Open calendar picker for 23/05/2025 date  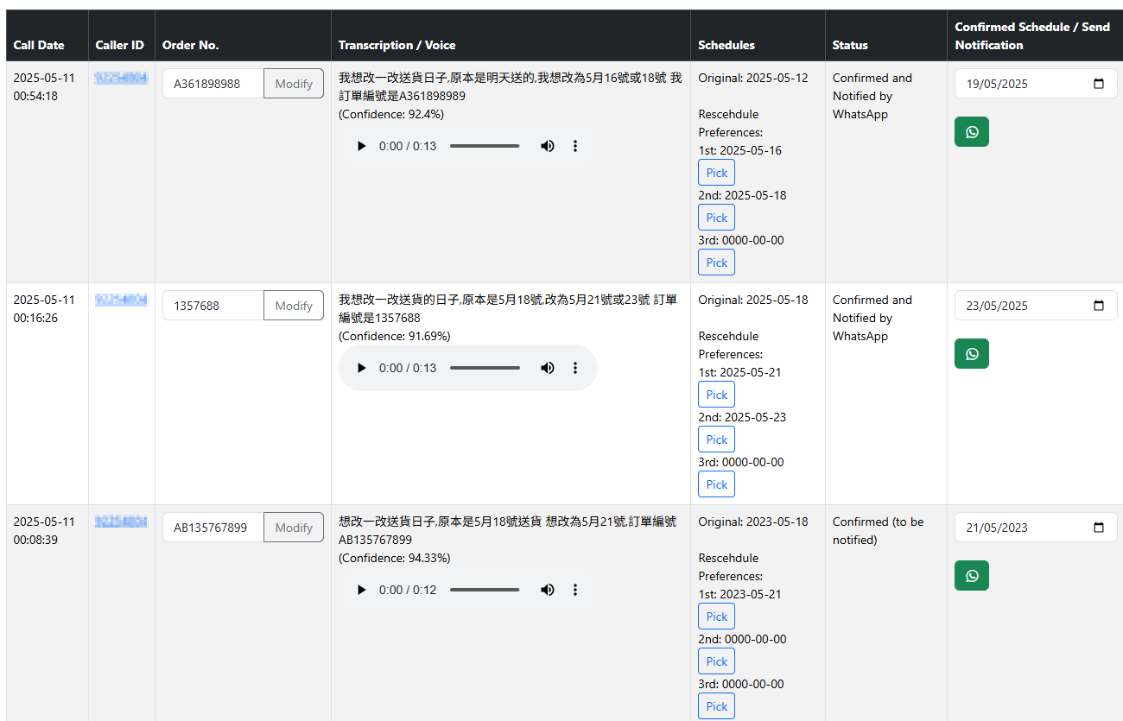tap(1099, 306)
